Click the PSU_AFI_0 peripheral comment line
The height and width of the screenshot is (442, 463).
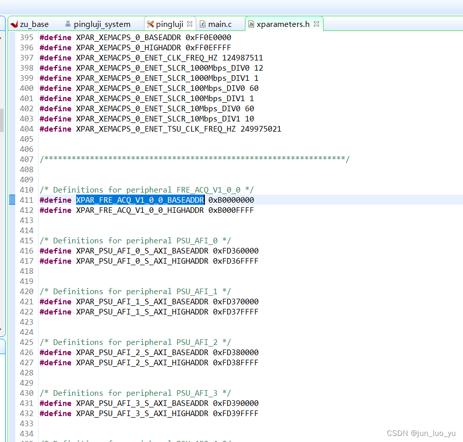(135, 241)
